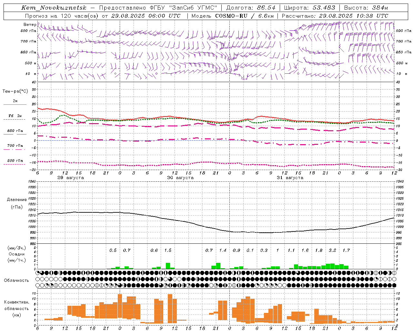
Task: Click "Рассчитано: 29.08.2025 10:38 UTC" text
Action: (x=335, y=16)
